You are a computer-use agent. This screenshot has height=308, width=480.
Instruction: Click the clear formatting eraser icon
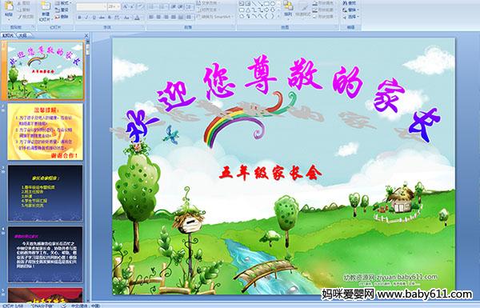141,6
